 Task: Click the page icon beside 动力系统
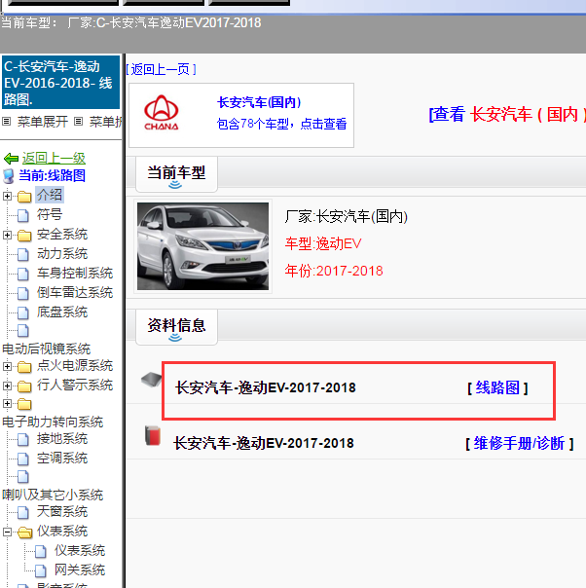[23, 254]
